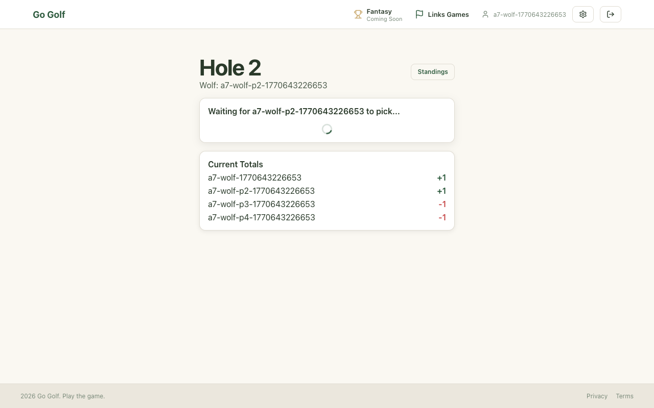
Task: Open settings with the gear icon
Action: [x=583, y=14]
